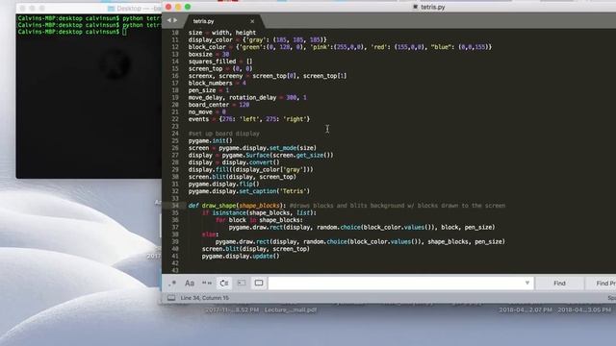Toggle in-selection search option
The image size is (616, 346).
[x=242, y=283]
